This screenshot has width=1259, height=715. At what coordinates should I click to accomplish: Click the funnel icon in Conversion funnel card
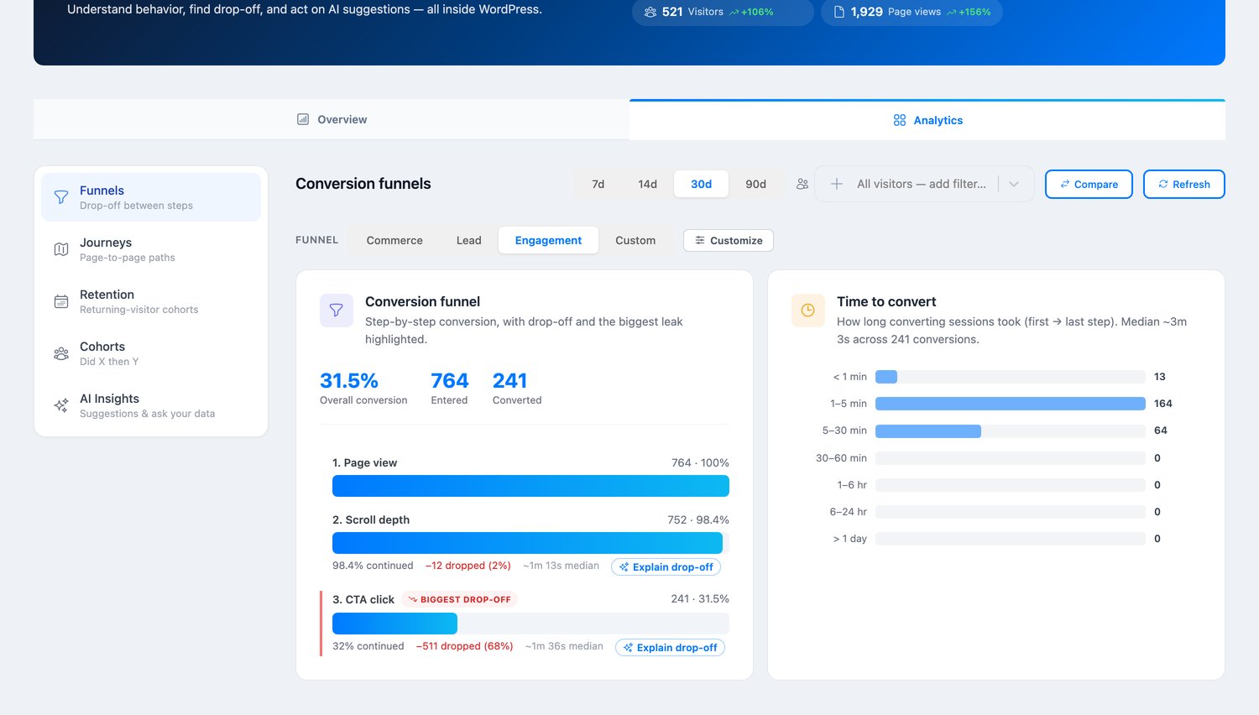click(x=337, y=311)
